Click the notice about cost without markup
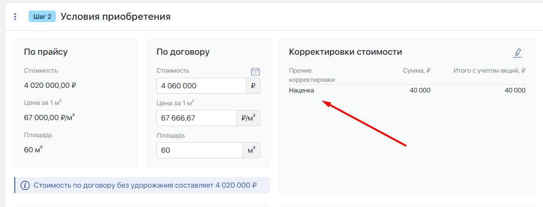The image size is (543, 207). pyautogui.click(x=145, y=185)
